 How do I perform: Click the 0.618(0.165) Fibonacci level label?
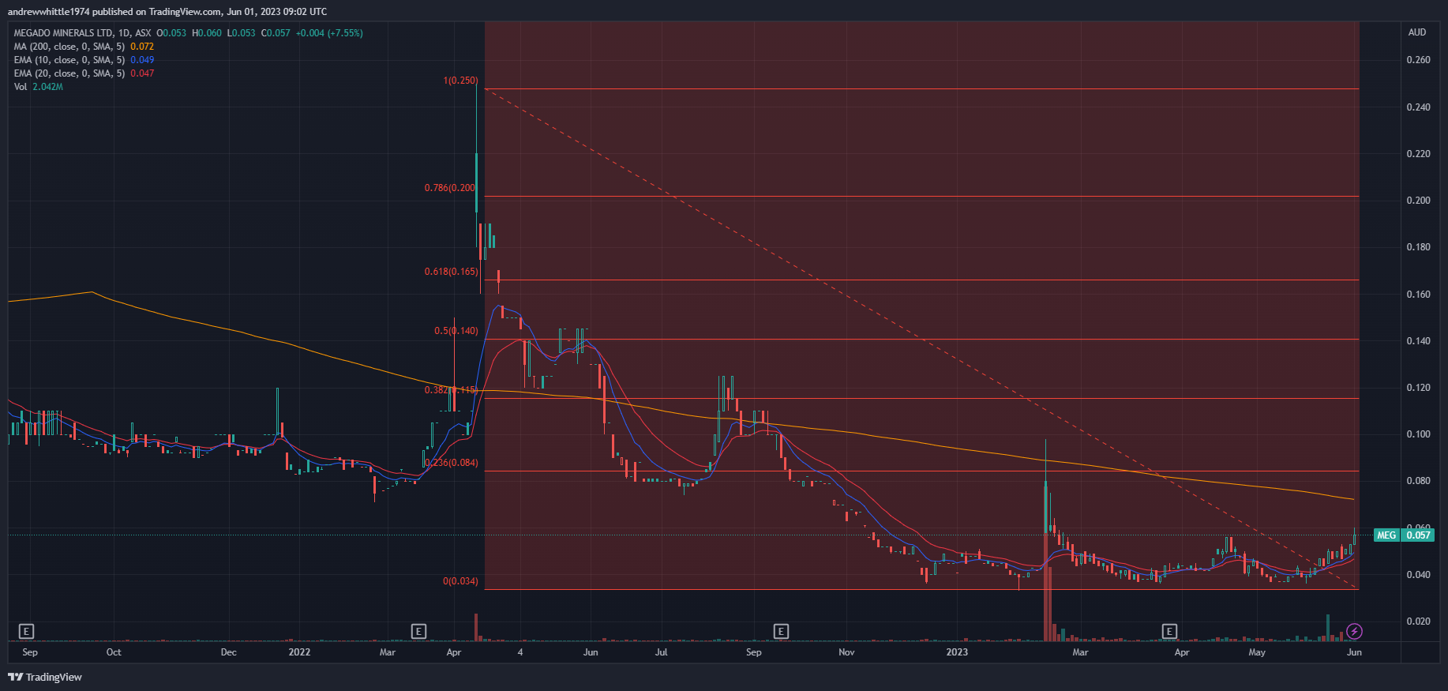451,272
